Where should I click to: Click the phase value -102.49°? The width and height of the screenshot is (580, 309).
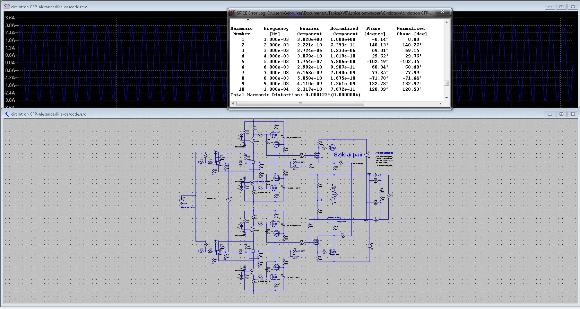pos(377,62)
